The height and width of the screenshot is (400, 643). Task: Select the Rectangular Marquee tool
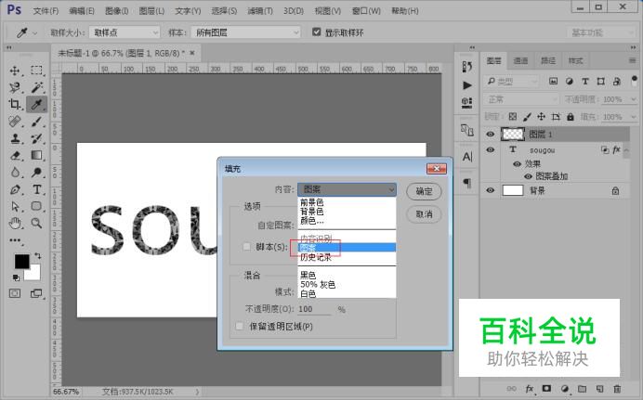click(36, 71)
